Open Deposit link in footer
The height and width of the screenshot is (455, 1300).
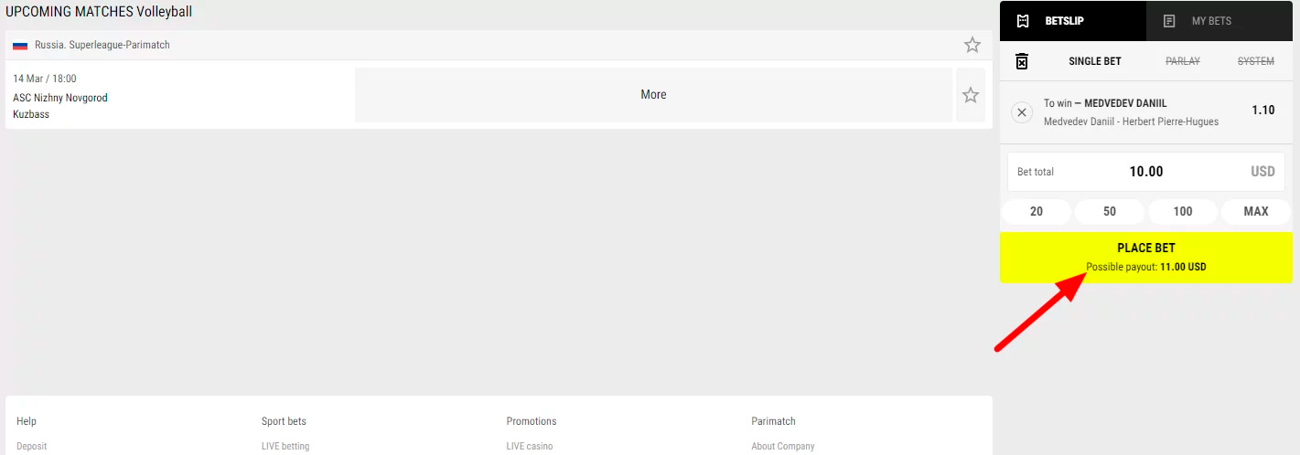pos(31,447)
